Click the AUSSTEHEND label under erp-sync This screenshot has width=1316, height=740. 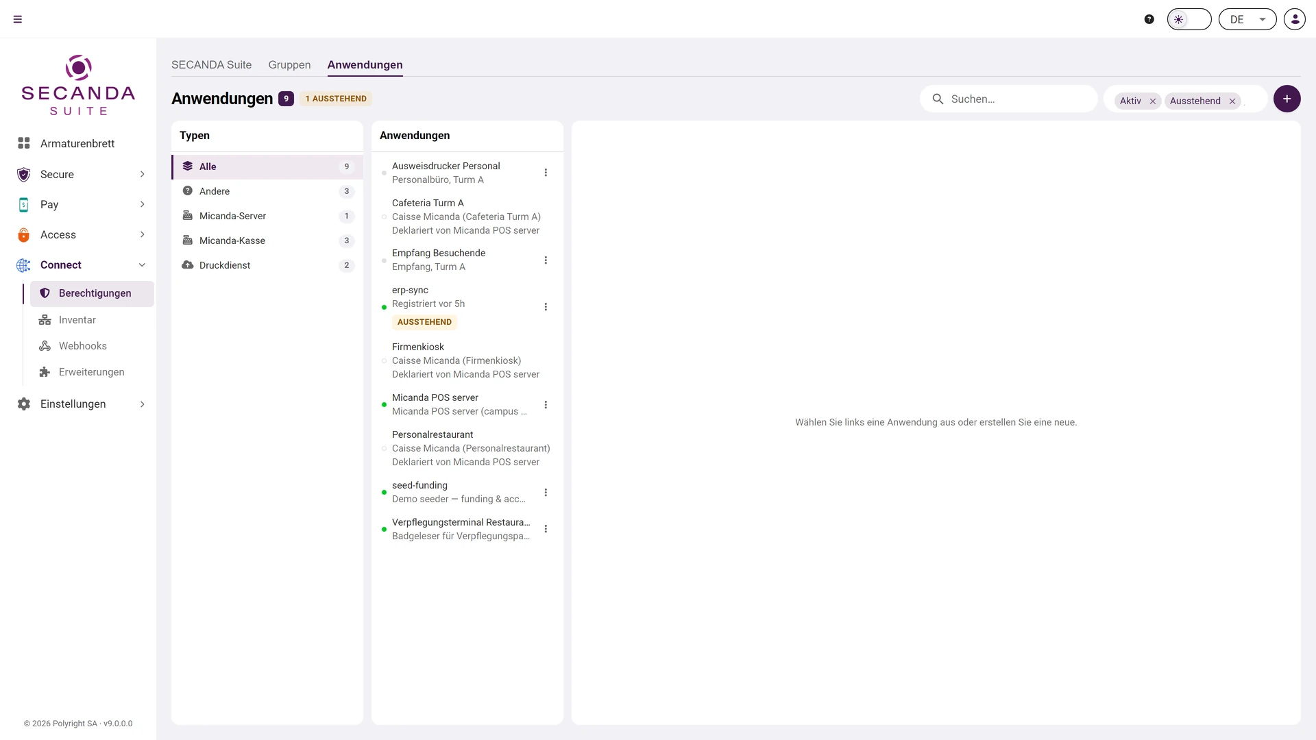(x=424, y=322)
